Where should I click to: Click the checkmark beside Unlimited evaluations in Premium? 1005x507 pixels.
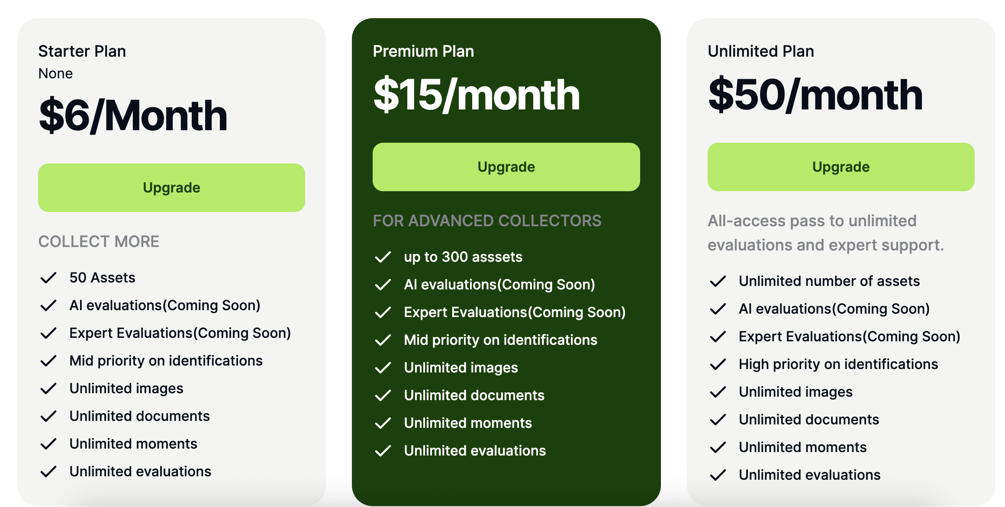[383, 450]
